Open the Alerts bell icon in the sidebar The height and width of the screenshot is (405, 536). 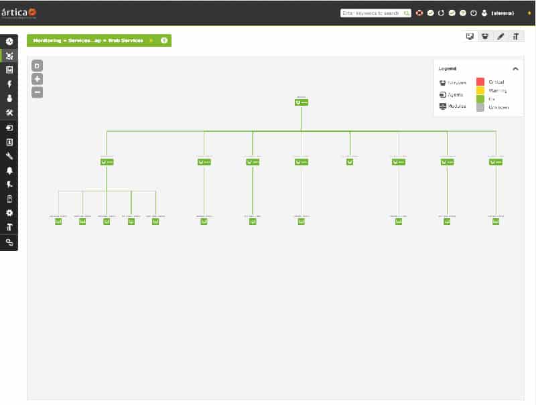coord(9,171)
